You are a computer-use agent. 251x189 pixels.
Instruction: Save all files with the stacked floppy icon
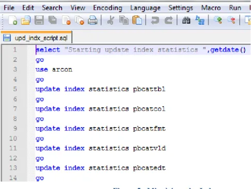pos(53,20)
